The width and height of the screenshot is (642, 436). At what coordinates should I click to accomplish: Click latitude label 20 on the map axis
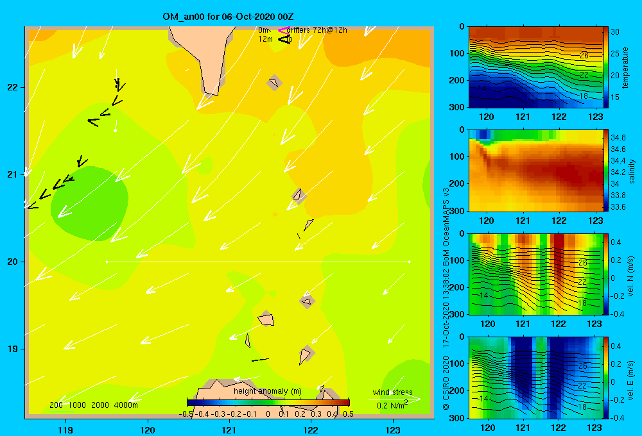(12, 262)
